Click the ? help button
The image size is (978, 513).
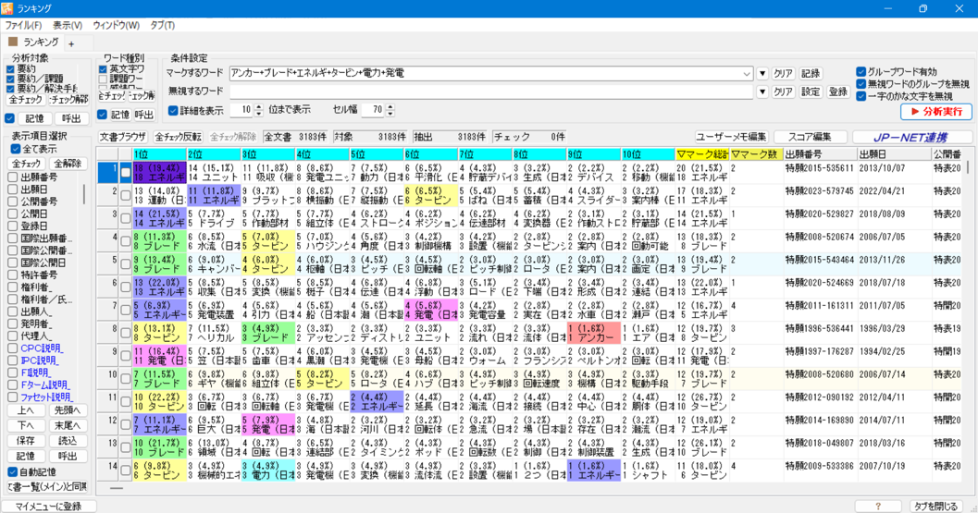[x=877, y=507]
